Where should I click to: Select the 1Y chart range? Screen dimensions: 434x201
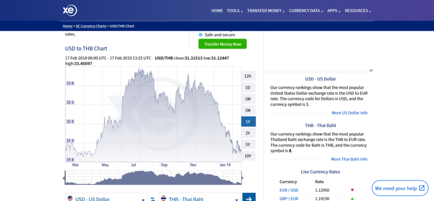(x=248, y=121)
